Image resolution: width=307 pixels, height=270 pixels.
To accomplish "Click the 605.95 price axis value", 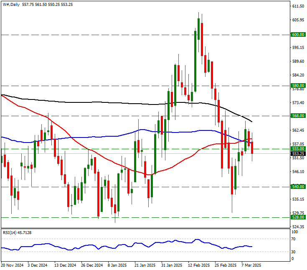I will click(x=298, y=20).
